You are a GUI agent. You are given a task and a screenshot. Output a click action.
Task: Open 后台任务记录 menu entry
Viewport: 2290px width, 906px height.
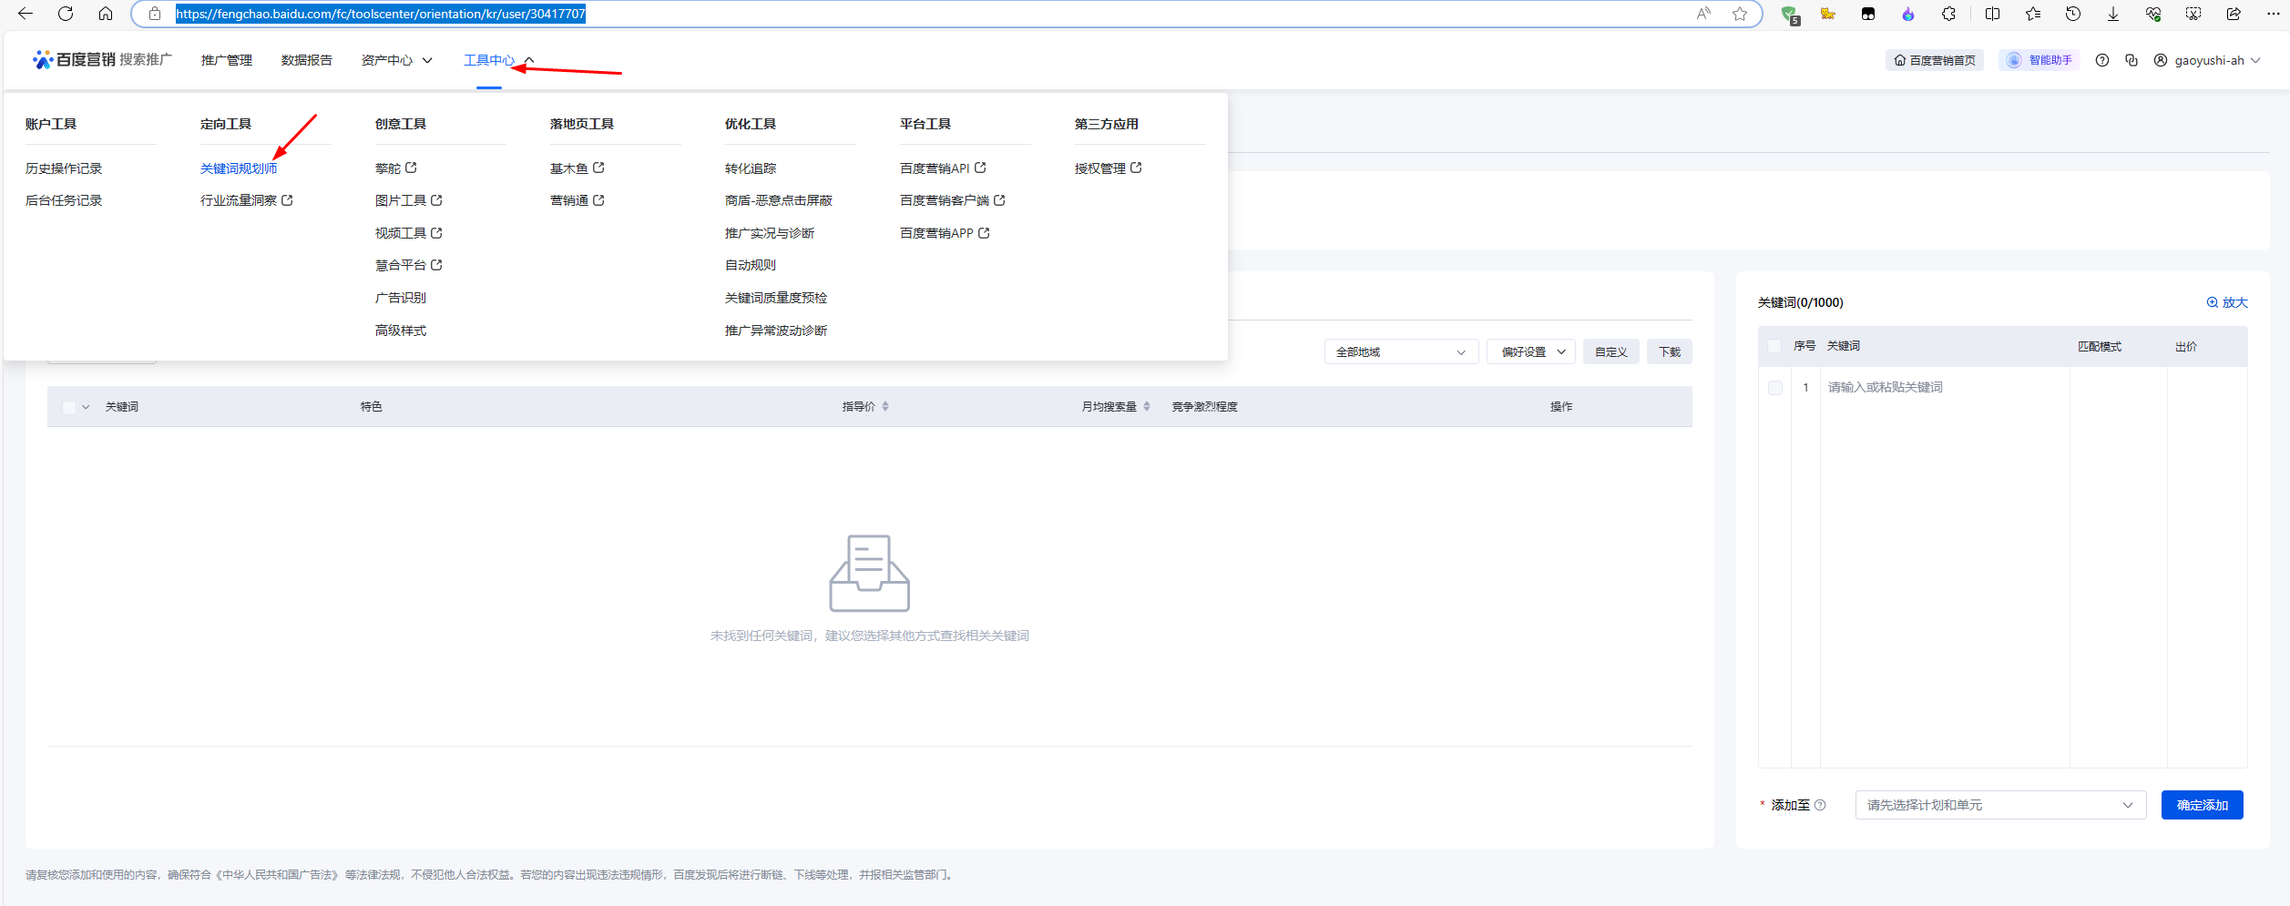(64, 200)
